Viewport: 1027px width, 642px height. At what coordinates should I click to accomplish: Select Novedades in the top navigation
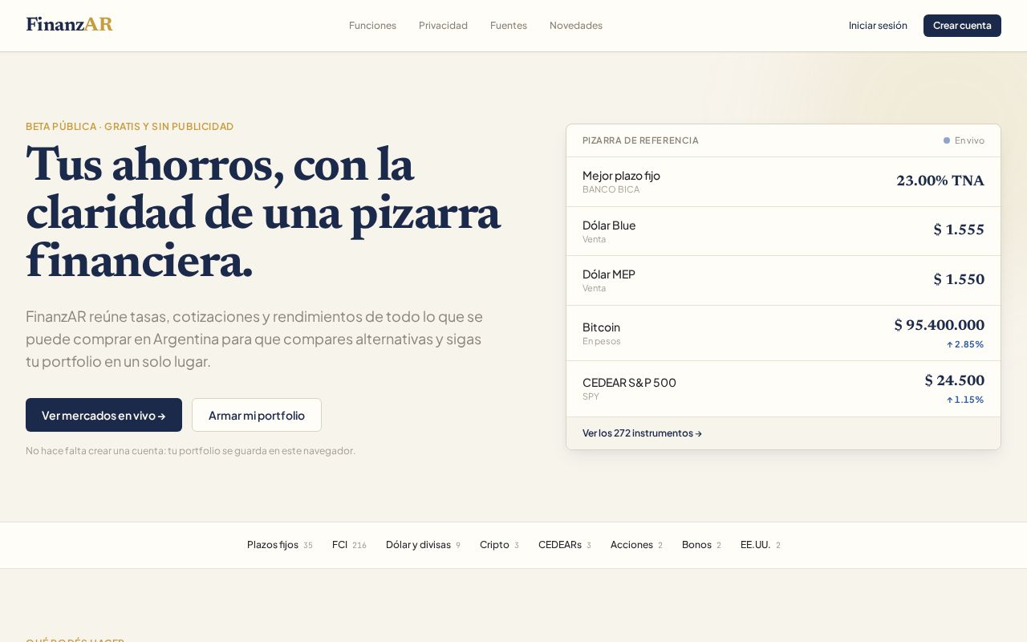[576, 26]
